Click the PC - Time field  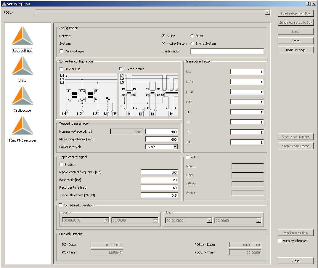(x=107, y=252)
